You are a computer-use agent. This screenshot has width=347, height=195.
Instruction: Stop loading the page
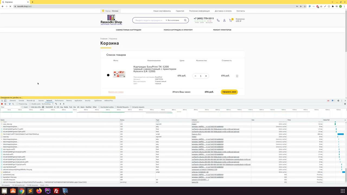point(10,6)
